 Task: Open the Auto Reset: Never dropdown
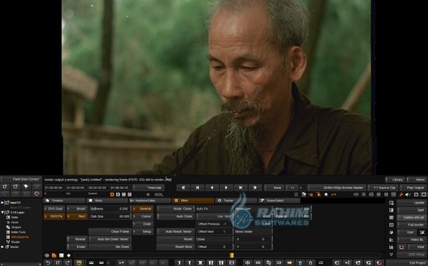tap(175, 231)
